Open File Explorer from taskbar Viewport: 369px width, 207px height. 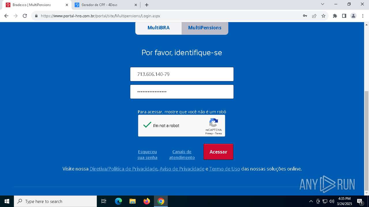133,201
